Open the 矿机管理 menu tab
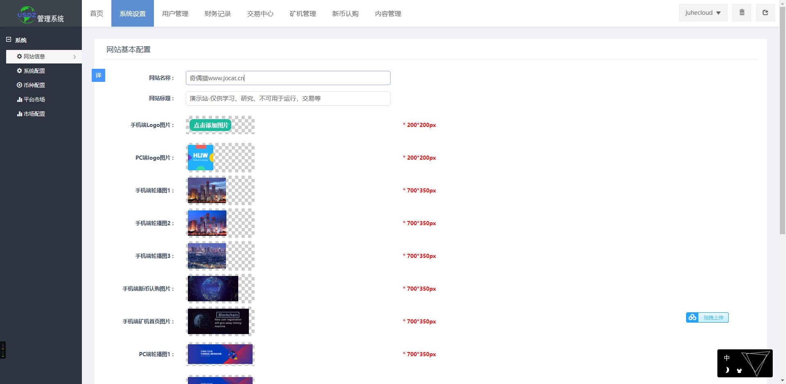Viewport: 786px width, 384px height. (303, 14)
